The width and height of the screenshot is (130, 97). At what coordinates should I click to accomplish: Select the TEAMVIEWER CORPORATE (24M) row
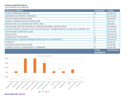(62, 32)
